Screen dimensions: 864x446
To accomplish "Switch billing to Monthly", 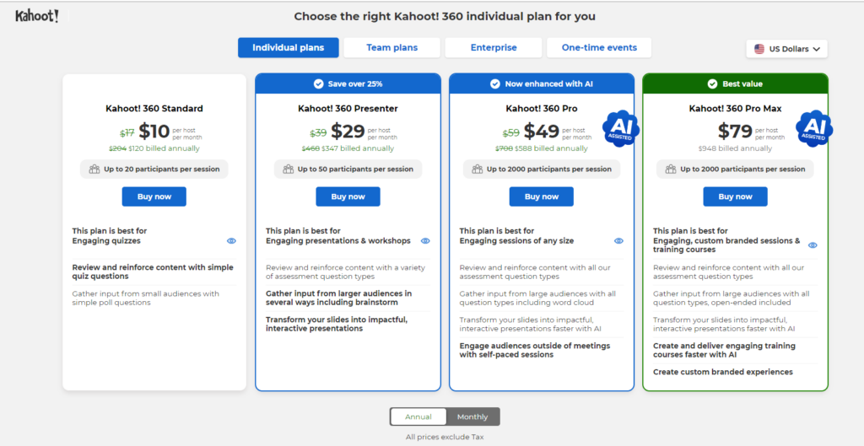I will click(x=472, y=416).
